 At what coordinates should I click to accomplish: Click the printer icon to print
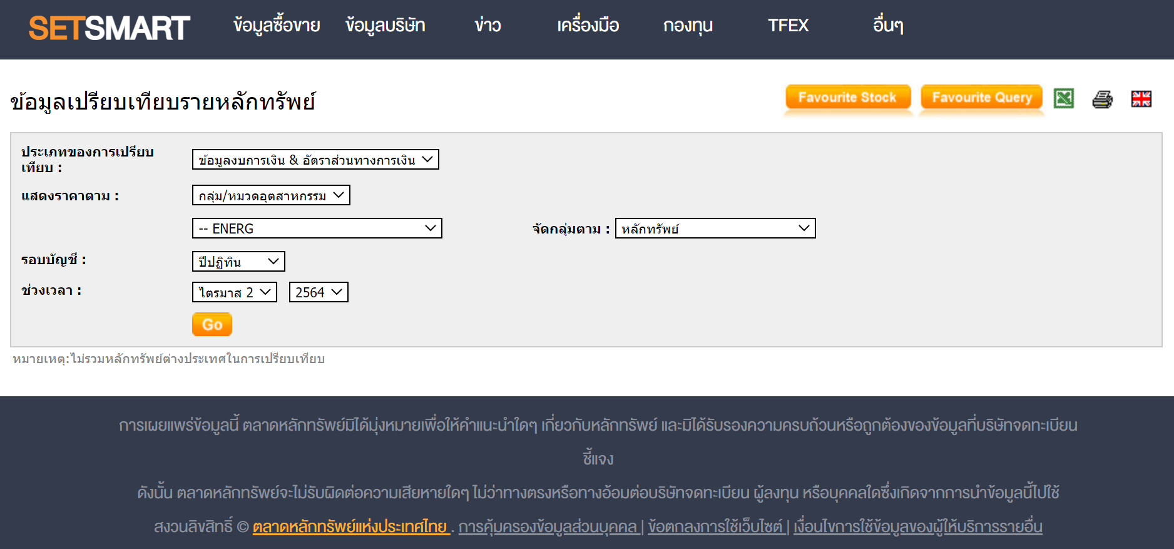coord(1102,99)
